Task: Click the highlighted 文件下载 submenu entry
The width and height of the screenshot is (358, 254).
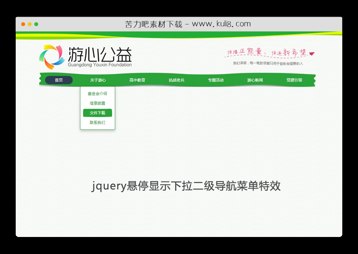Action: pyautogui.click(x=98, y=113)
